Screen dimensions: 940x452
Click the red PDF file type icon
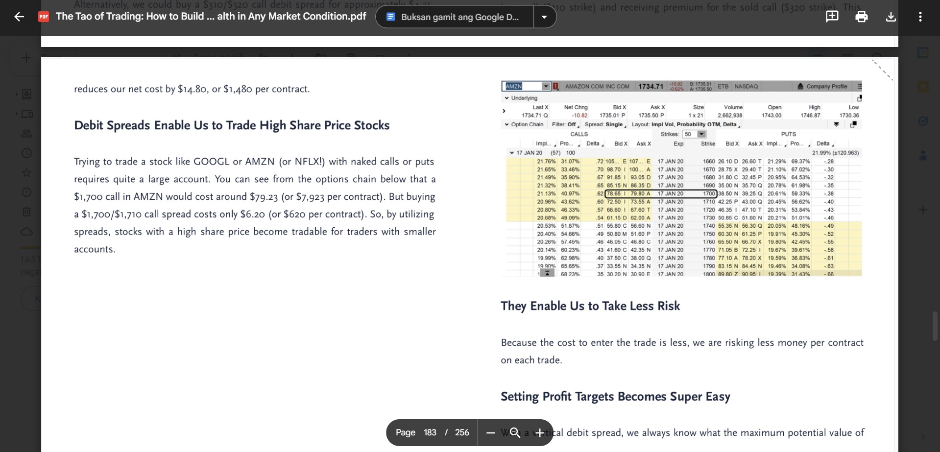click(44, 17)
